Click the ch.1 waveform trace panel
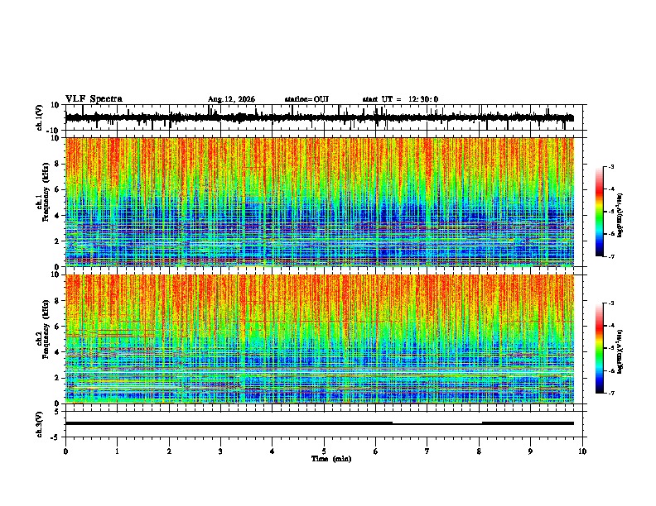The height and width of the screenshot is (506, 656). (x=326, y=117)
